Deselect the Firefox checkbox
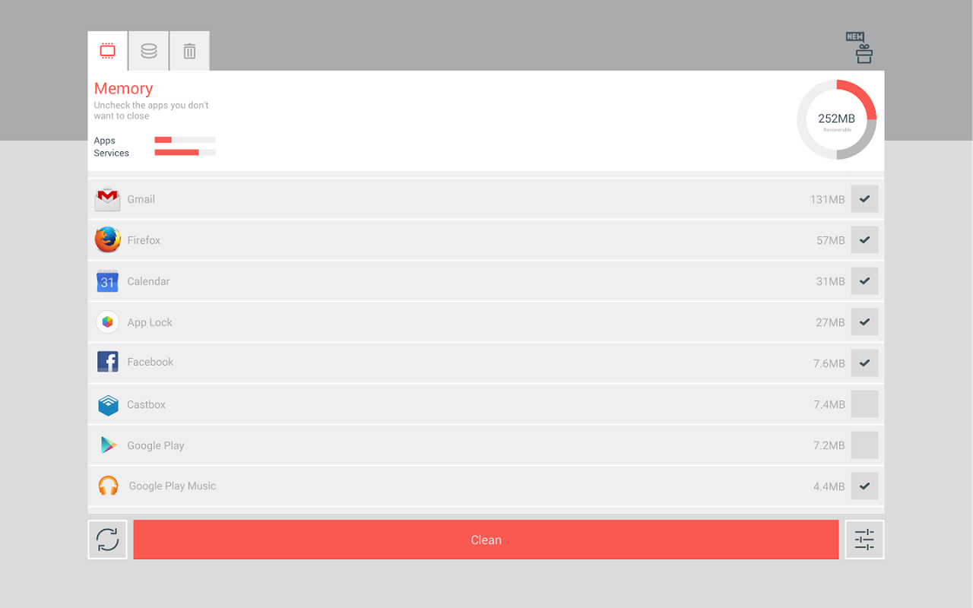The width and height of the screenshot is (973, 608). tap(864, 240)
